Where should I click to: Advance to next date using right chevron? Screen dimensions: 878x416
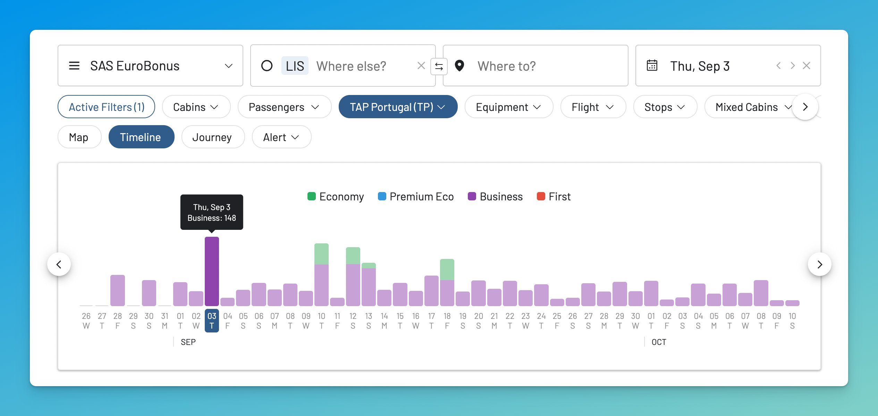tap(792, 66)
